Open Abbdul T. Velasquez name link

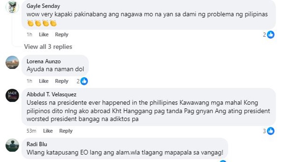pyautogui.click(x=51, y=94)
